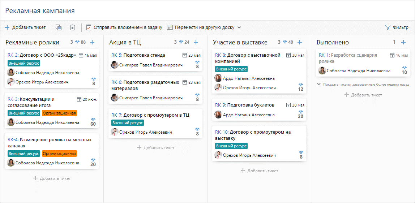Click the copy tickets icon in toolbar
The height and width of the screenshot is (203, 415).
[59, 27]
